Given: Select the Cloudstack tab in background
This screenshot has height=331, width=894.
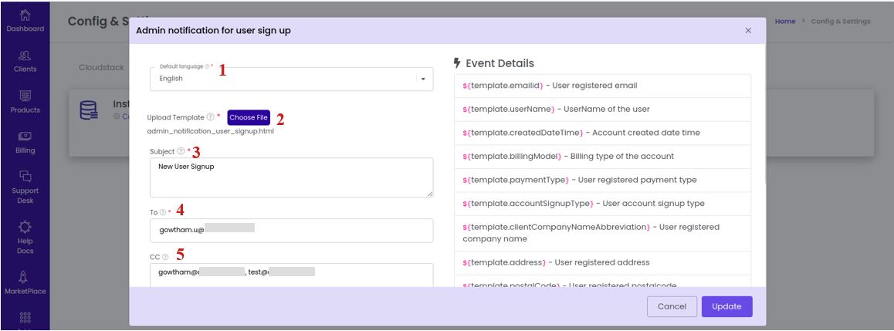Looking at the screenshot, I should click(101, 67).
